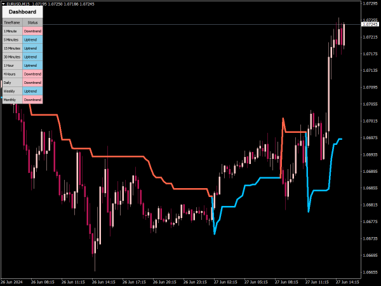Select the 5 Minutes timeframe cell
381x286 pixels.
tap(13, 39)
